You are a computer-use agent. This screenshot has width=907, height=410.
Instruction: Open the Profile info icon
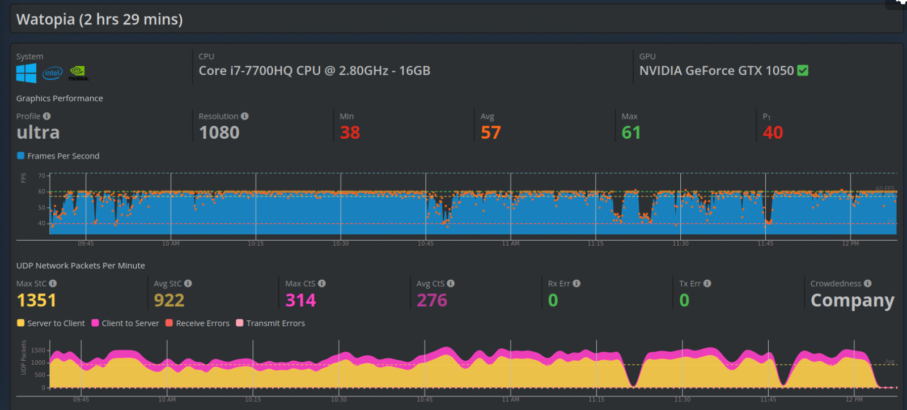pyautogui.click(x=47, y=116)
